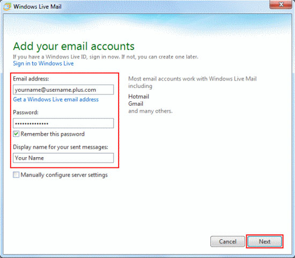Click the Windows Live Mail window title text
295x258 pixels.
pyautogui.click(x=38, y=6)
